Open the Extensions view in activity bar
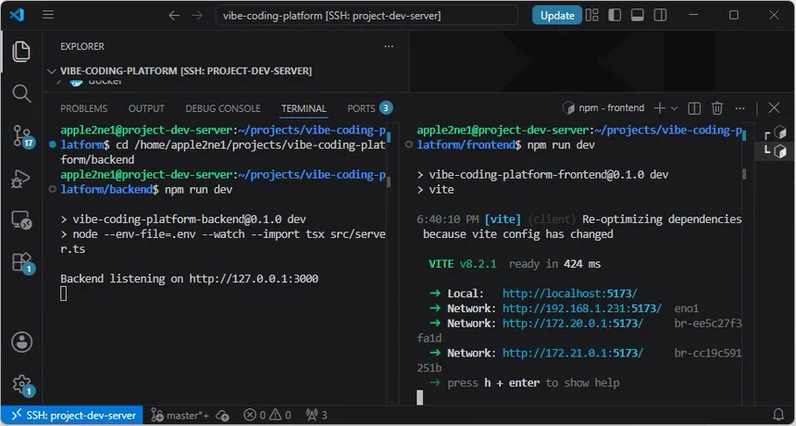Screen dimensions: 796x426 point(22,262)
